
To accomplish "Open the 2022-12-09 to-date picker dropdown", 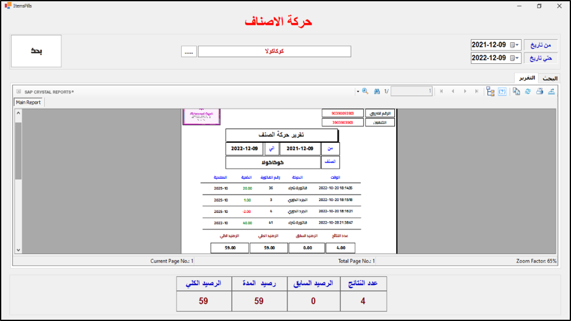I will pos(517,58).
